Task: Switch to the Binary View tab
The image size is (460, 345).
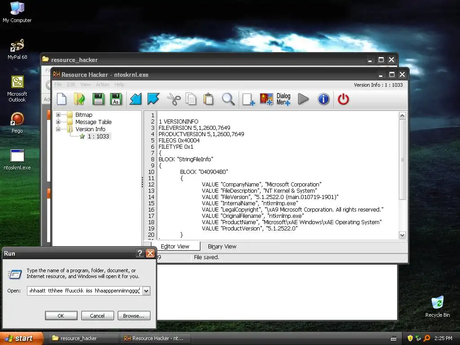Action: click(x=222, y=247)
